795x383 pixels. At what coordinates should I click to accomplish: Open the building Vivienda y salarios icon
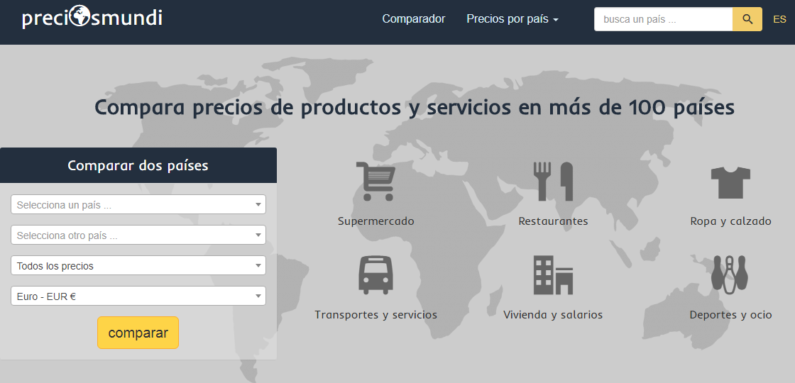[553, 275]
